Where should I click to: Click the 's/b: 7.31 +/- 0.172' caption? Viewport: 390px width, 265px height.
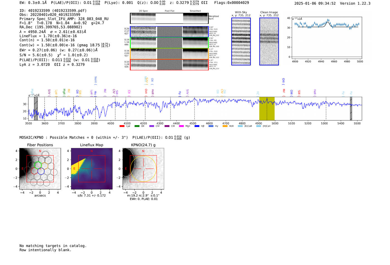tap(92, 195)
